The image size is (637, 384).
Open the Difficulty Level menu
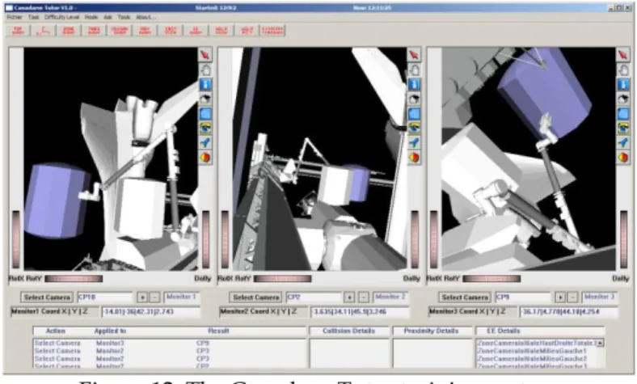click(x=61, y=17)
